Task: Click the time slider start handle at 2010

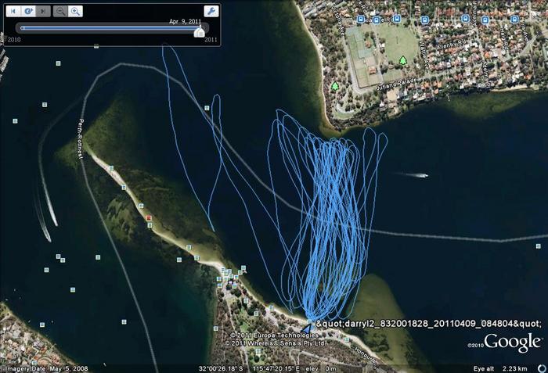Action: pos(20,29)
